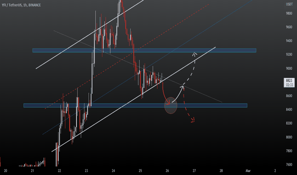
Task: Click date label 26 on time axis
Action: point(167,171)
